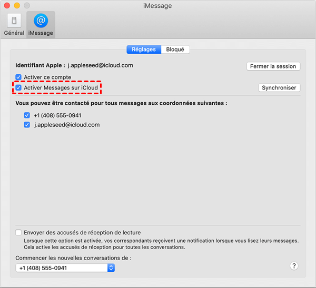The image size is (316, 288).
Task: Expand the new conversations phone number dropdown
Action: click(x=111, y=268)
